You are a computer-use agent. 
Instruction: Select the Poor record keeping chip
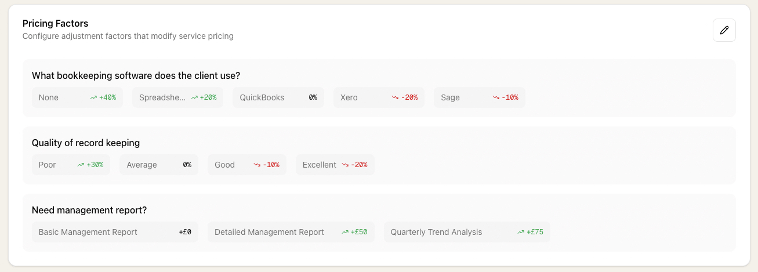coord(71,165)
